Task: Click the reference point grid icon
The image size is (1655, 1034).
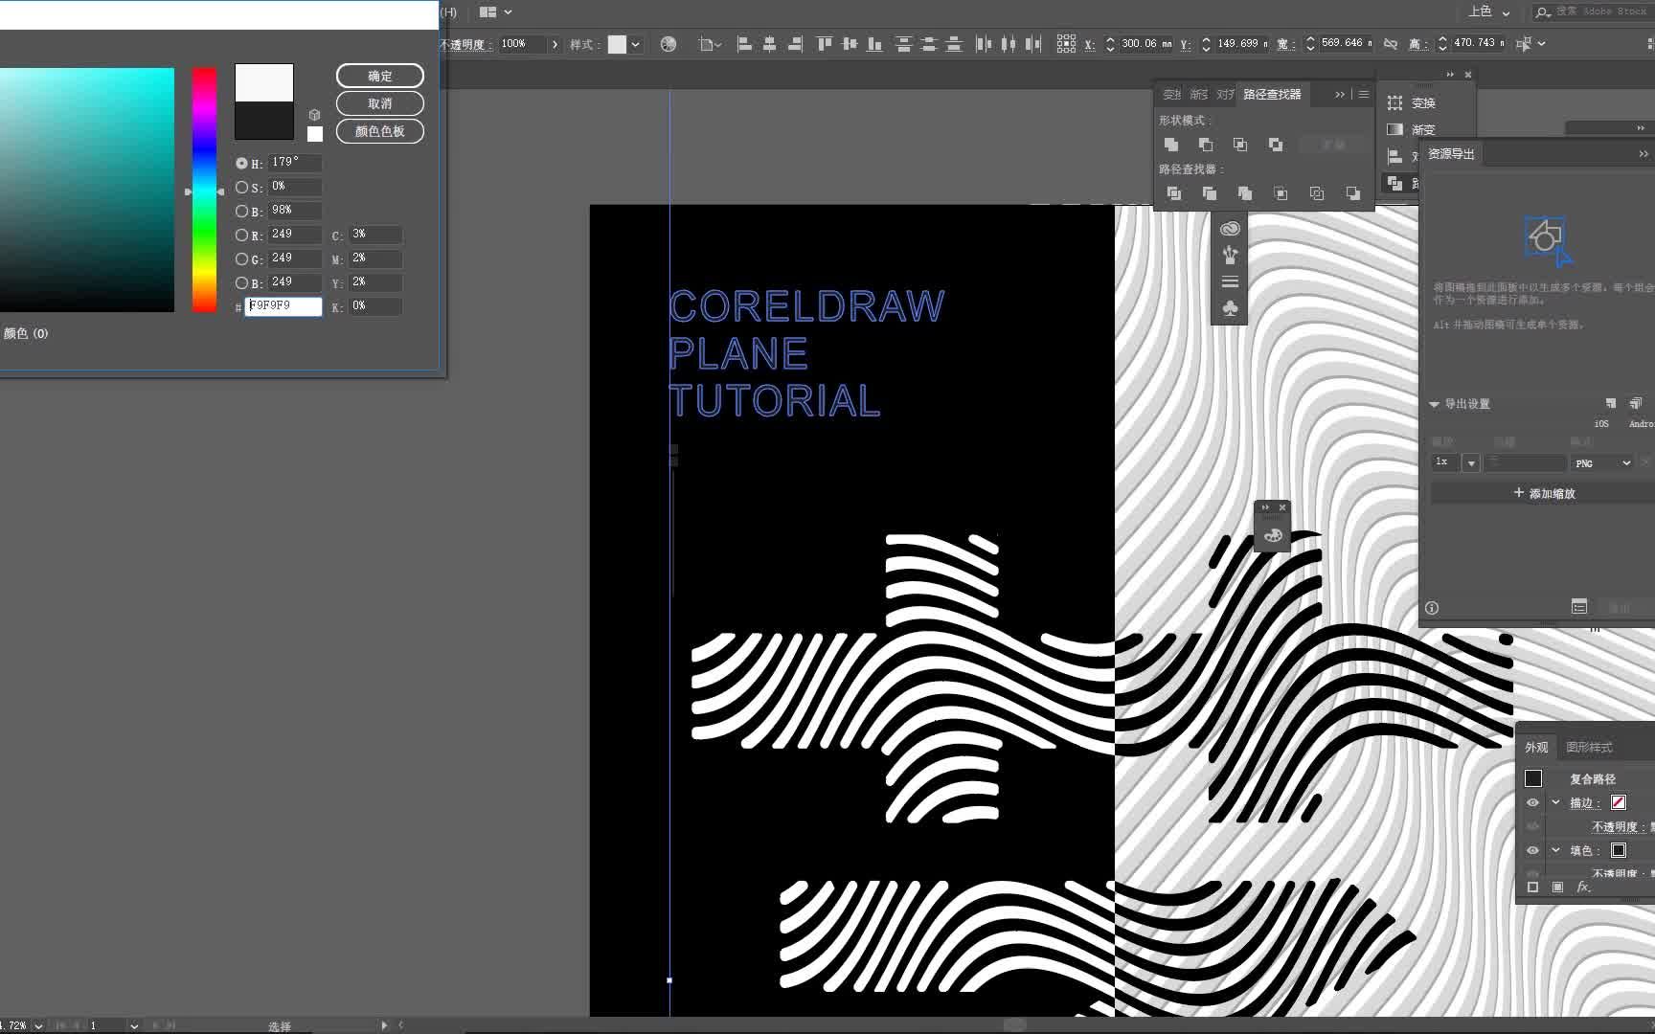Action: [x=1066, y=44]
